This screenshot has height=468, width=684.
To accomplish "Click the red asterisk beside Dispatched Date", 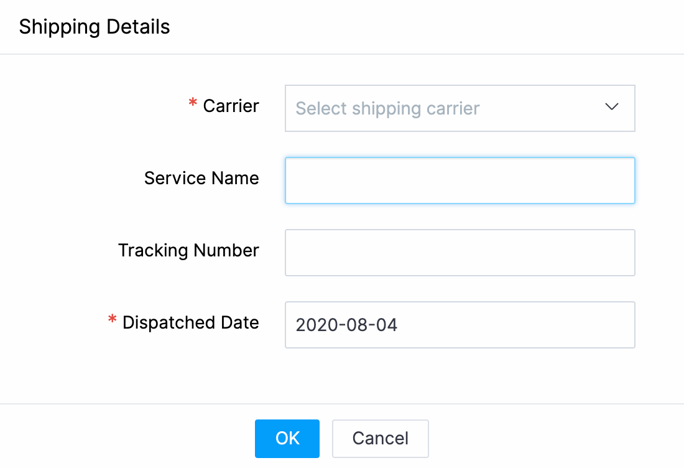I will [113, 321].
